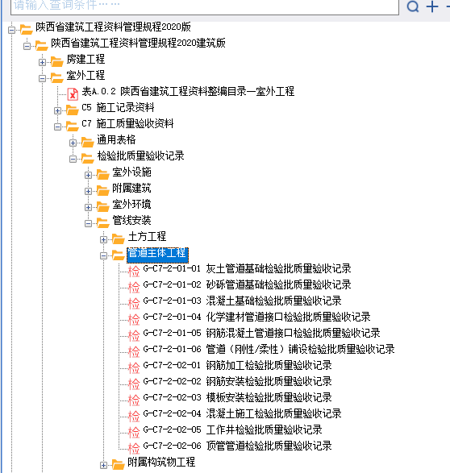Click the red PDF icon for 表A.0.2
Image resolution: width=450 pixels, height=473 pixels.
coord(73,93)
